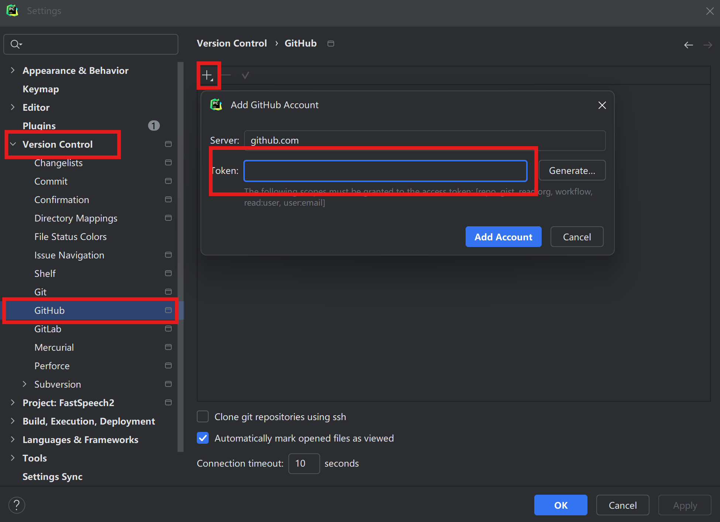Close the Add GitHub Account dialog
The height and width of the screenshot is (522, 720).
(x=602, y=105)
